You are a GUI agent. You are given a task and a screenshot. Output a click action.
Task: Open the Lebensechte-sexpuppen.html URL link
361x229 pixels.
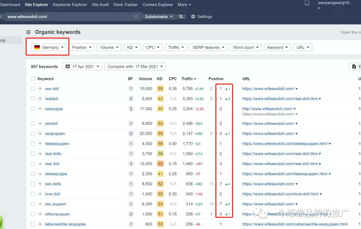[x=295, y=224]
